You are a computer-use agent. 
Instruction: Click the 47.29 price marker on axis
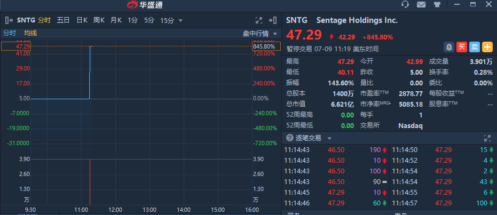(x=16, y=46)
